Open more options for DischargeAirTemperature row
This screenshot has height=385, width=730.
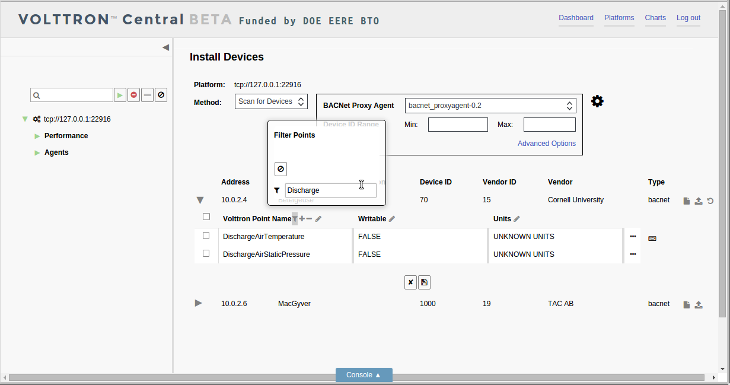point(633,236)
